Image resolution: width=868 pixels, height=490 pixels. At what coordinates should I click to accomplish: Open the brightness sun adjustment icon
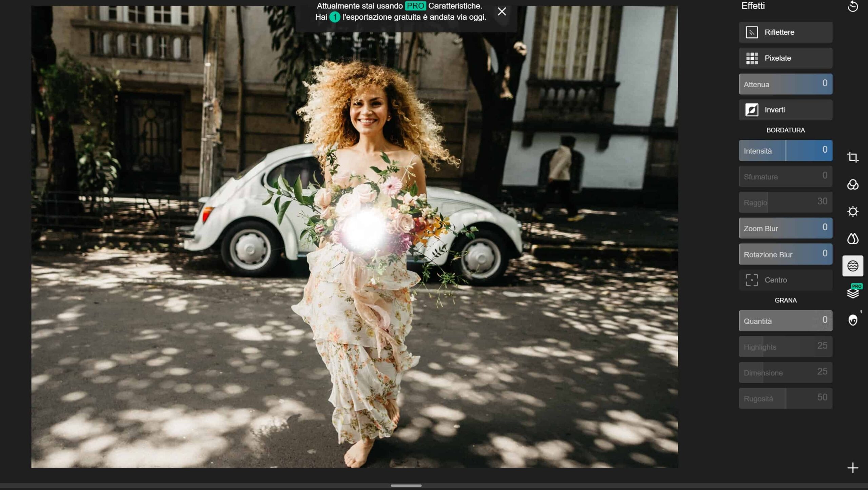[852, 212]
